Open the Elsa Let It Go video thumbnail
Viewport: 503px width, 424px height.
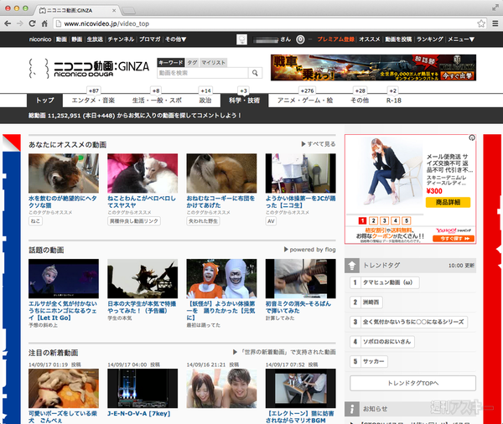(x=64, y=279)
